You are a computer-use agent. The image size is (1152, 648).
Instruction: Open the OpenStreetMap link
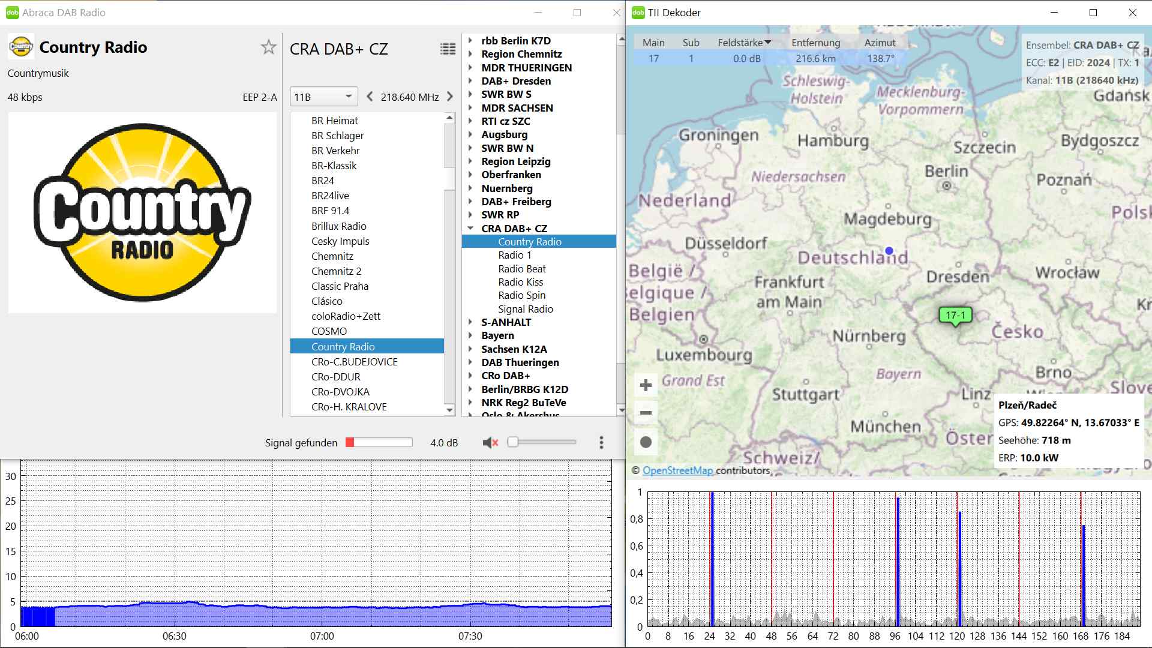[x=677, y=470]
